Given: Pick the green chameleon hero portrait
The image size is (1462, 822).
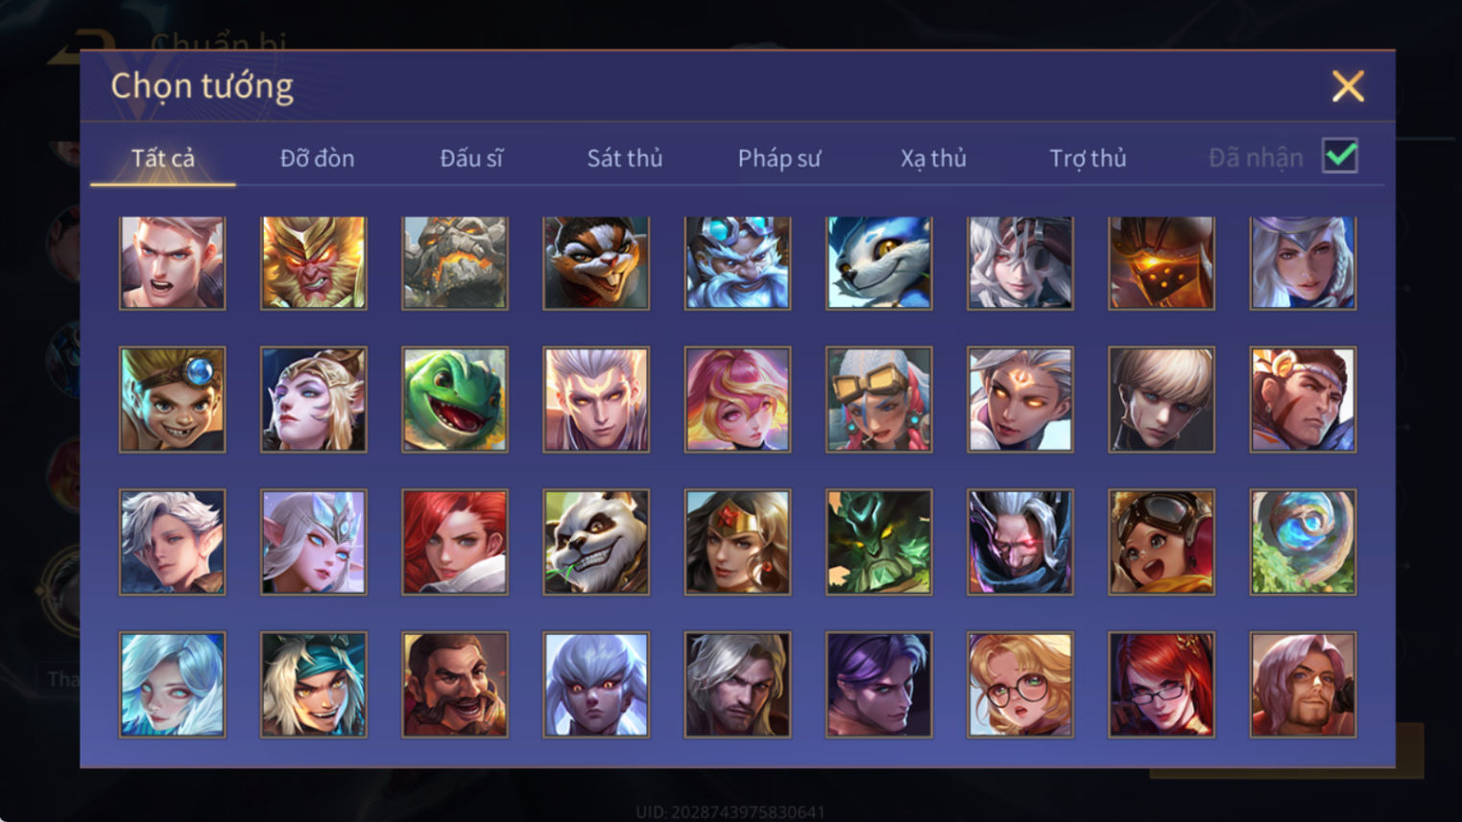Looking at the screenshot, I should [x=454, y=400].
